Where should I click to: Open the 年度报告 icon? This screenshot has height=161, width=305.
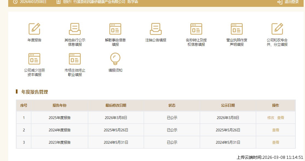click(x=34, y=29)
